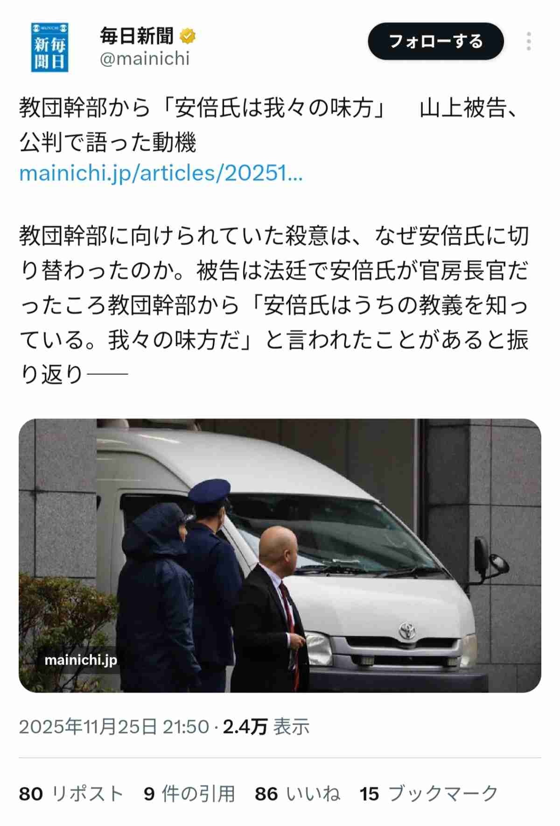Open the Mainichi Shimbun profile avatar

click(x=50, y=47)
